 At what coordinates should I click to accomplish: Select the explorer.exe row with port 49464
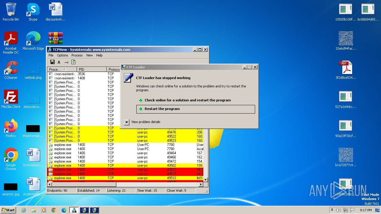125,153
